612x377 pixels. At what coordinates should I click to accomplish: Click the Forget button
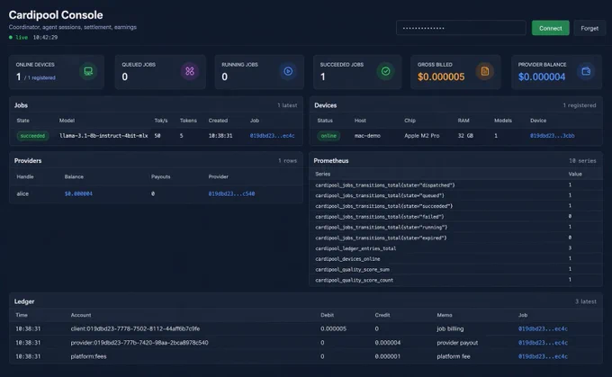coord(589,28)
